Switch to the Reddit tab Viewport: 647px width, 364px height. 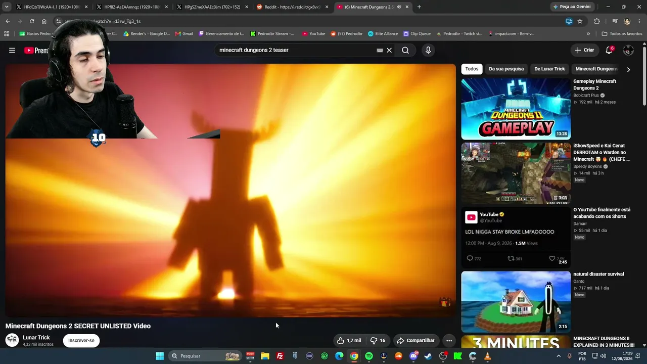click(x=292, y=7)
